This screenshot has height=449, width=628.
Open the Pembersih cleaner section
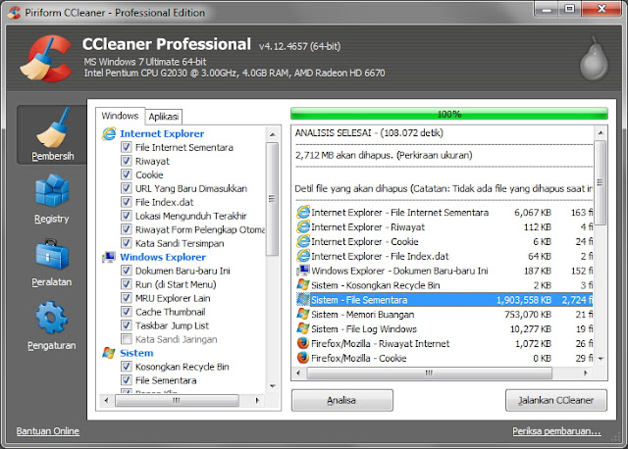click(x=52, y=135)
